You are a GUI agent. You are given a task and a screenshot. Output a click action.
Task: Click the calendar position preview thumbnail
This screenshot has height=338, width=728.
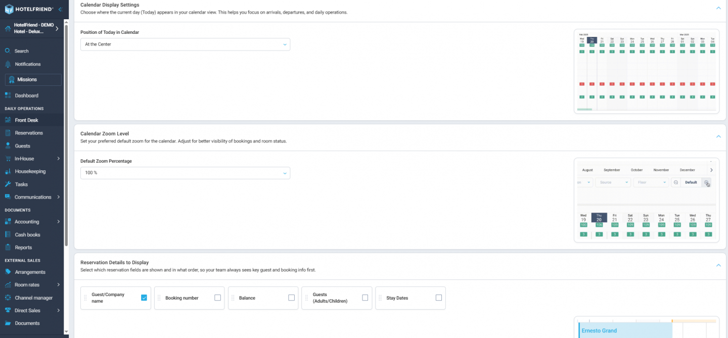pos(647,71)
